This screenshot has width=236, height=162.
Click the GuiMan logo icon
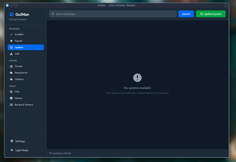tap(12, 14)
